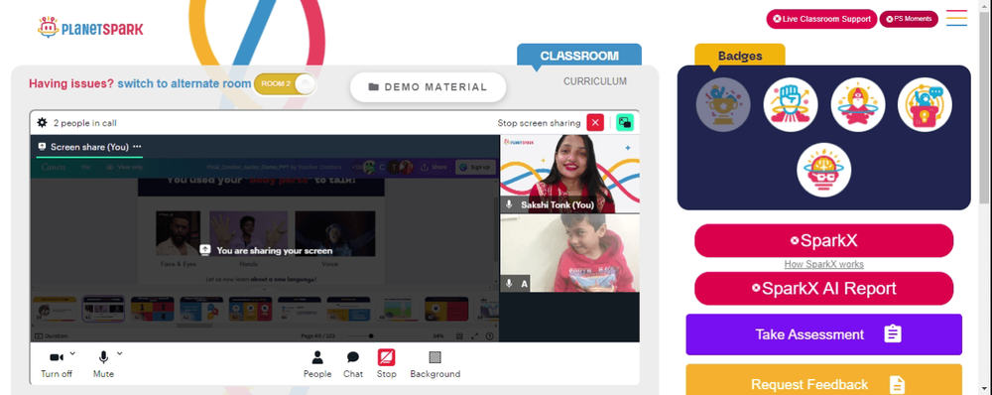Toggle the ROOM 2 alternate room switch
The image size is (992, 395).
[285, 84]
